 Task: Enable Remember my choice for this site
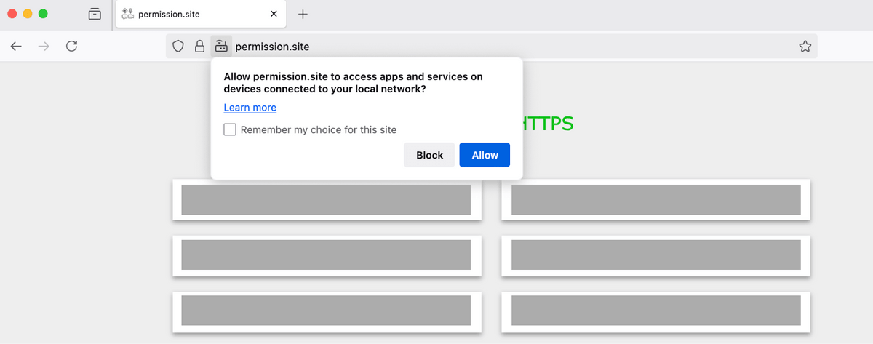point(230,129)
